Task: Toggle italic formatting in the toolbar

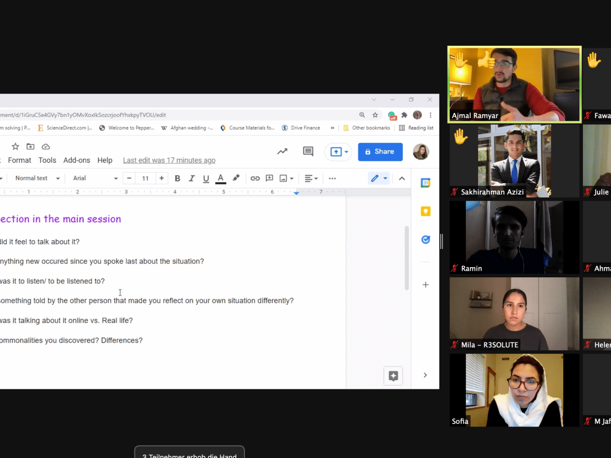Action: pyautogui.click(x=191, y=178)
